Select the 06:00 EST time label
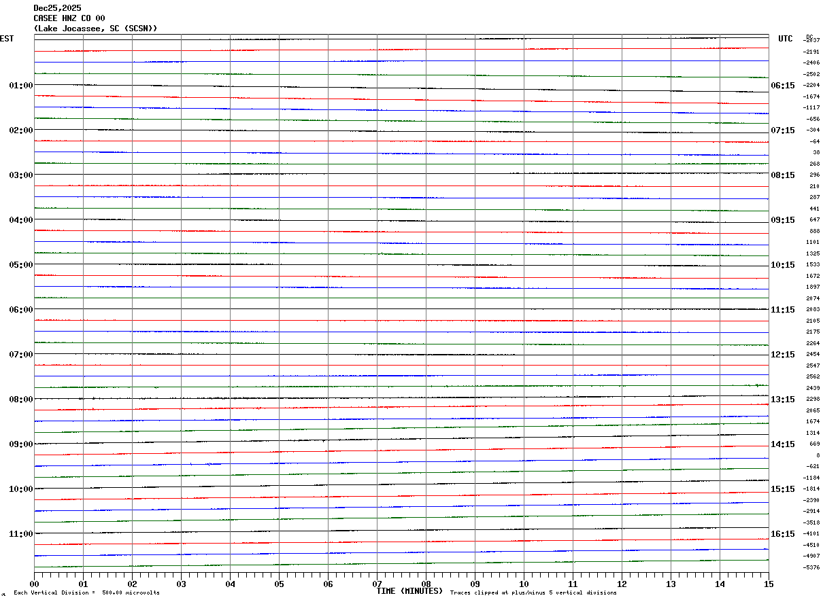The width and height of the screenshot is (823, 602). click(x=21, y=309)
